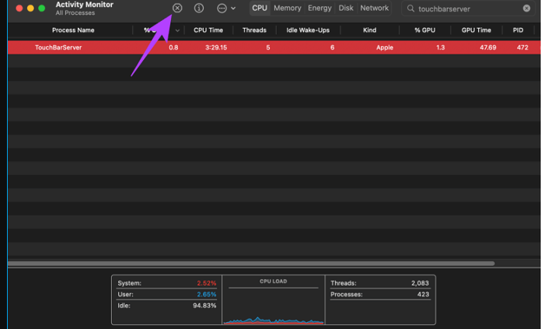Open the Network tab
This screenshot has height=329, width=541.
coord(375,8)
